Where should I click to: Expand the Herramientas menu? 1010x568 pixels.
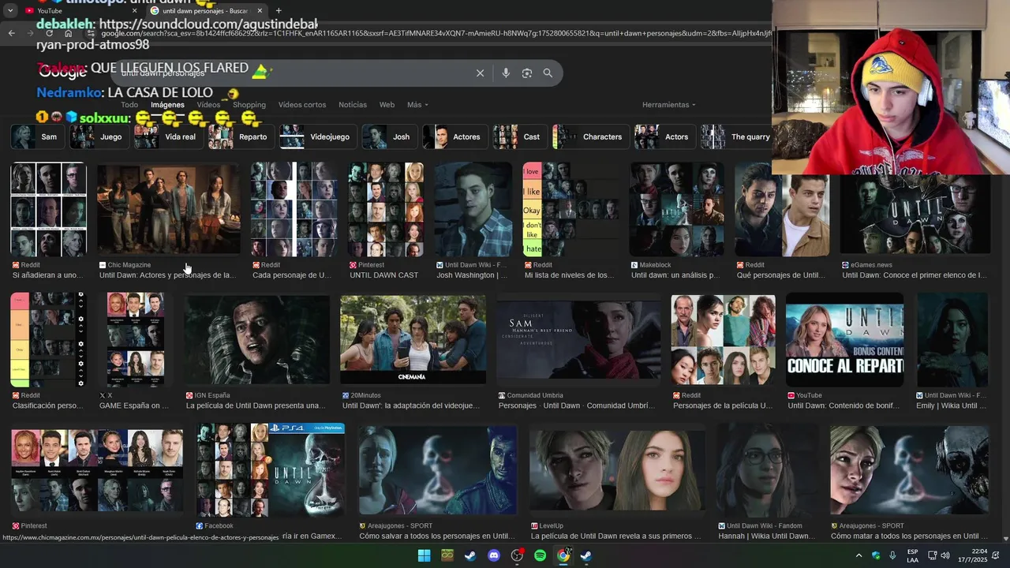point(669,105)
